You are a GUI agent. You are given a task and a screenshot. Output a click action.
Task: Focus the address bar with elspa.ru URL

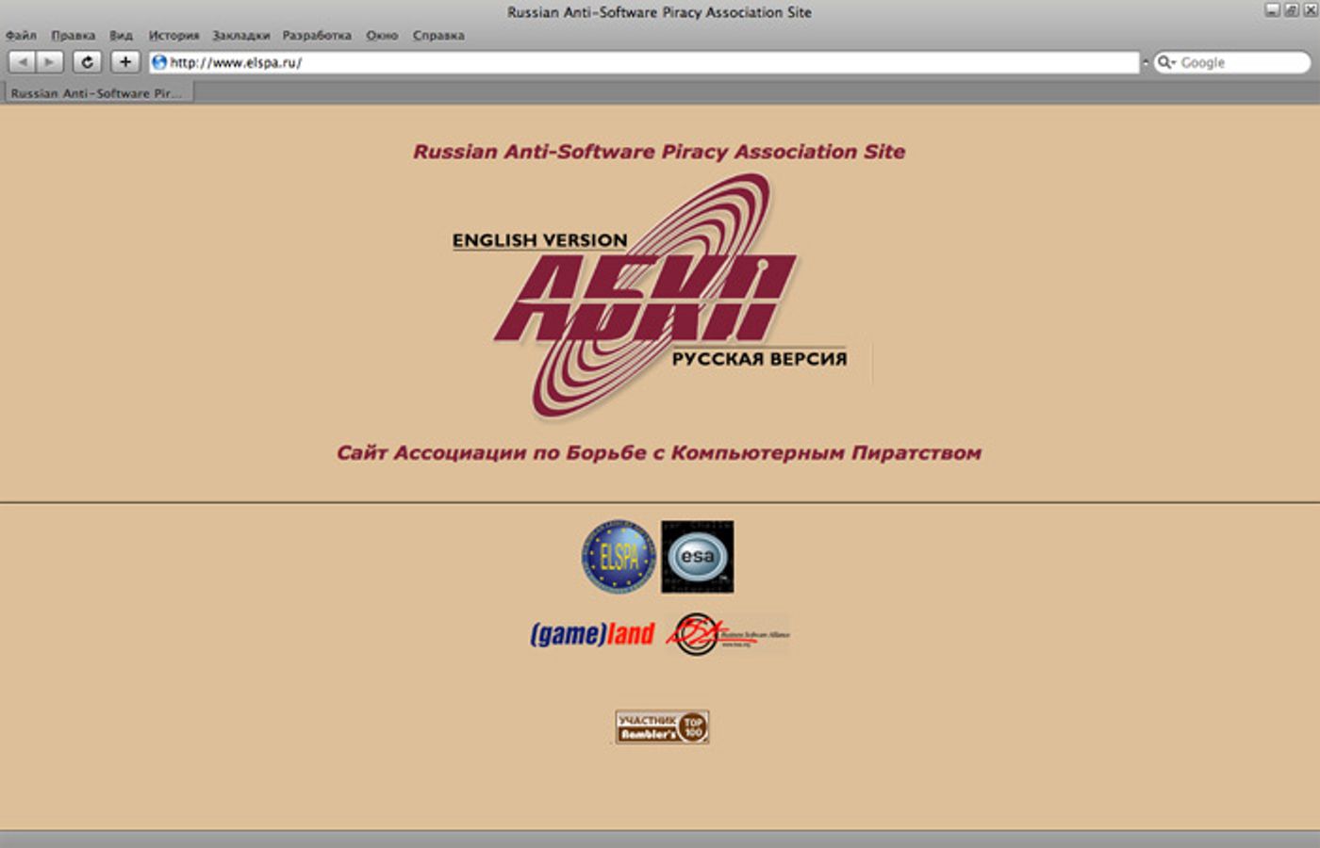[644, 62]
